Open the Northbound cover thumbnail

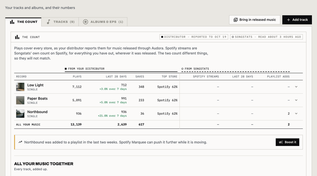click(x=20, y=113)
